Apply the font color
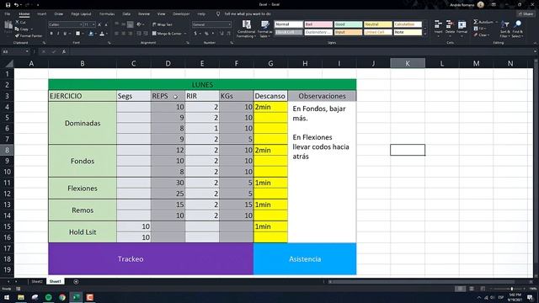The width and height of the screenshot is (539, 303). pyautogui.click(x=102, y=34)
